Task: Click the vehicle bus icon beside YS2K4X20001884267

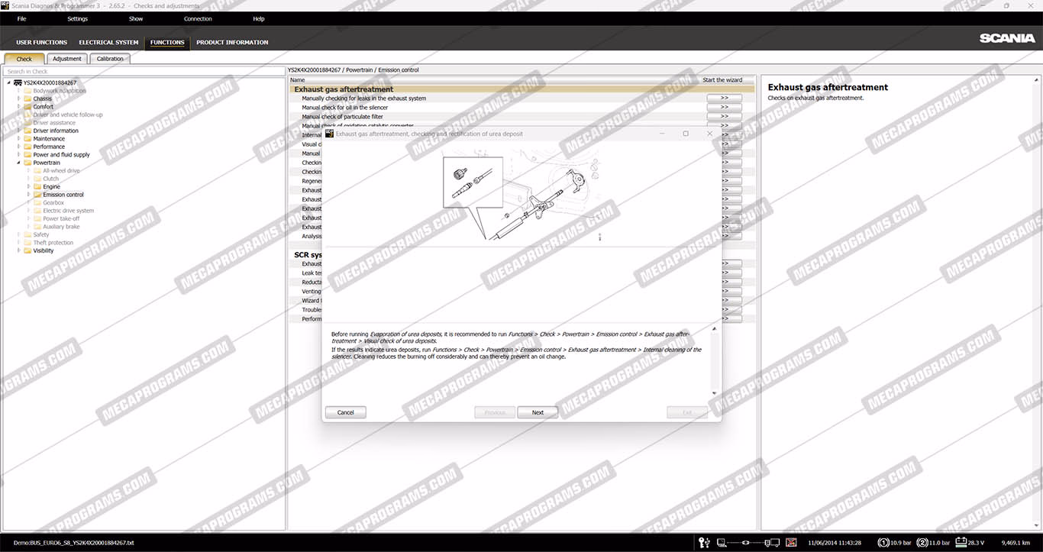Action: point(18,82)
